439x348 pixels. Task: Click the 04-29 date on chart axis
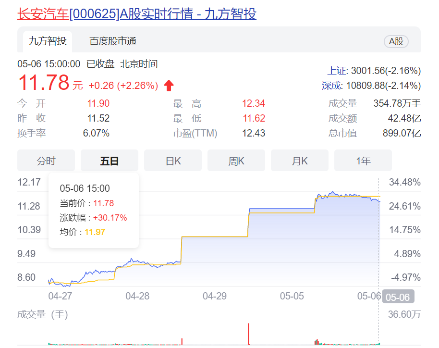[215, 296]
